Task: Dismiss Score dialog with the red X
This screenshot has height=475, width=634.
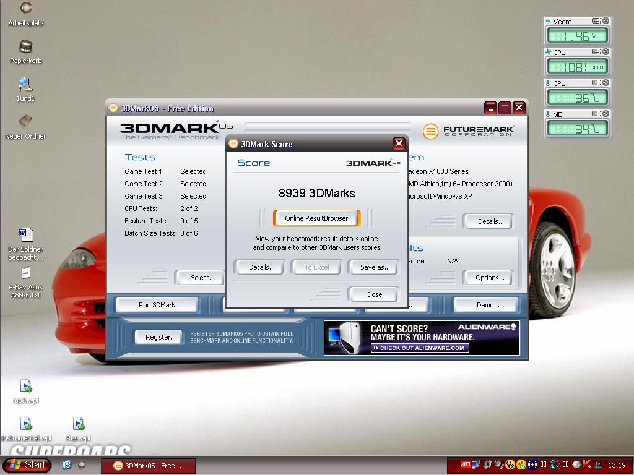Action: (399, 143)
